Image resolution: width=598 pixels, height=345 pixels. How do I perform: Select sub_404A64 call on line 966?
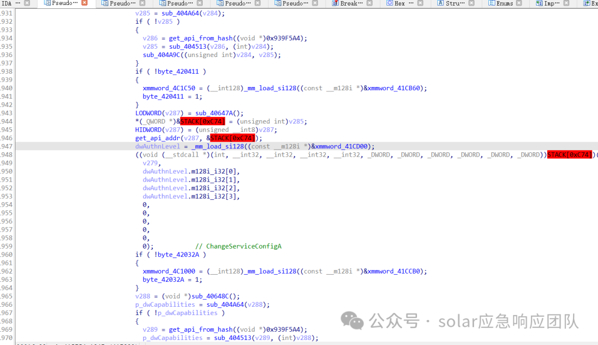[x=225, y=305]
